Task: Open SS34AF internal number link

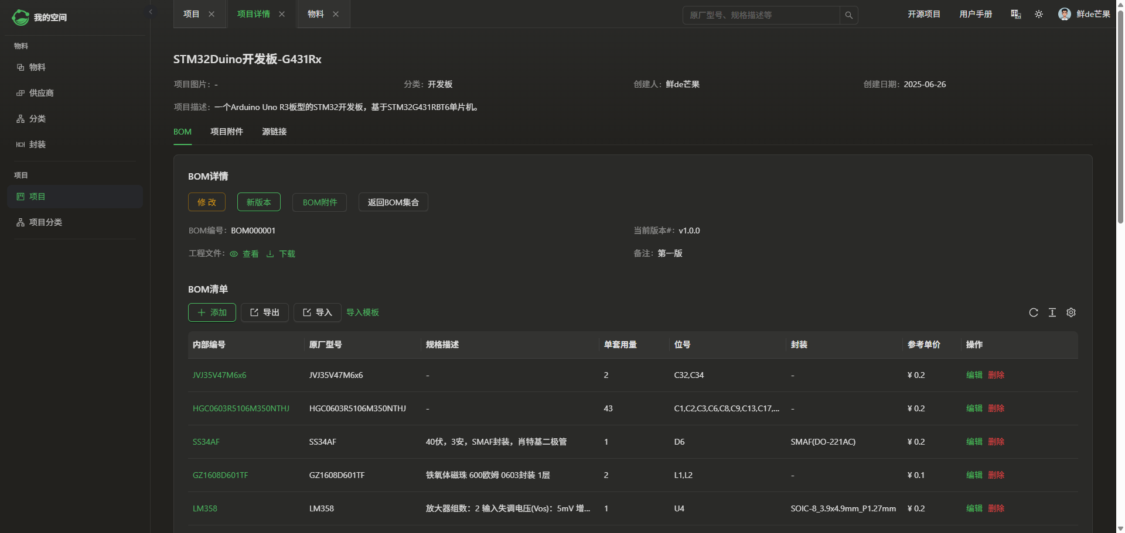Action: click(x=206, y=442)
